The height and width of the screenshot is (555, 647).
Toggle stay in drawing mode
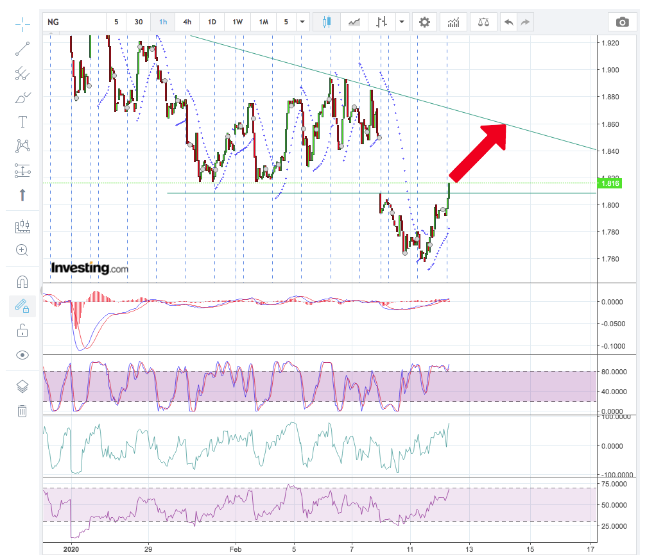click(x=22, y=306)
